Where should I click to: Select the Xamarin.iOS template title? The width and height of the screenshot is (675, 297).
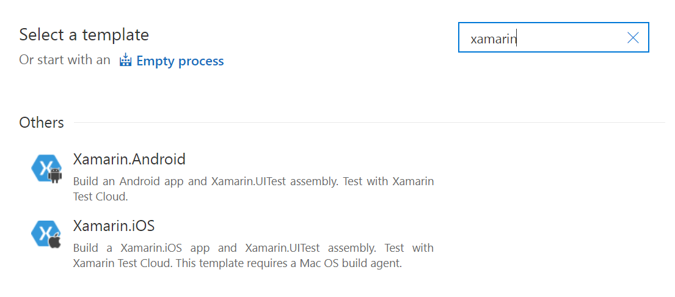[x=114, y=226]
